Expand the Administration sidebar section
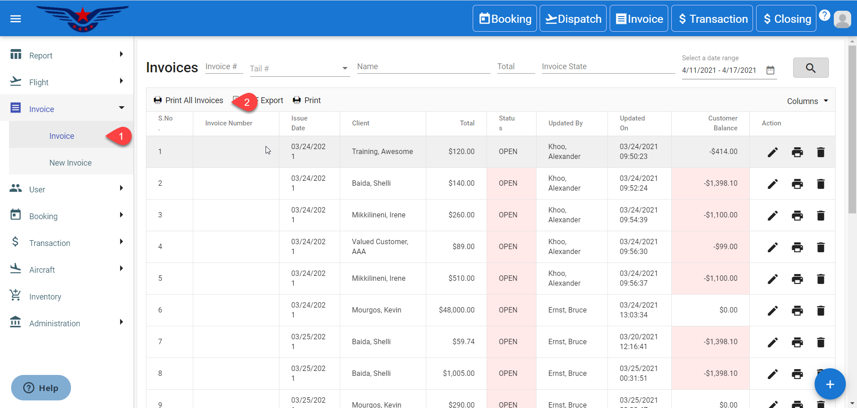Image resolution: width=857 pixels, height=408 pixels. coord(67,323)
